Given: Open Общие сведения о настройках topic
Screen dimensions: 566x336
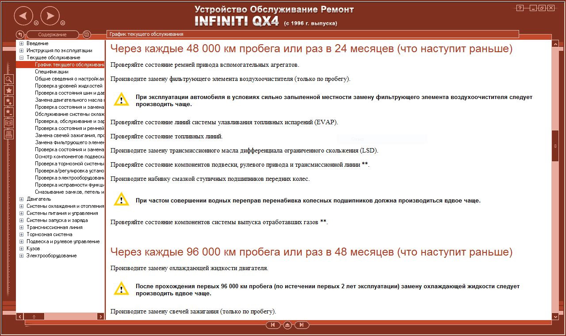Looking at the screenshot, I should coord(69,79).
